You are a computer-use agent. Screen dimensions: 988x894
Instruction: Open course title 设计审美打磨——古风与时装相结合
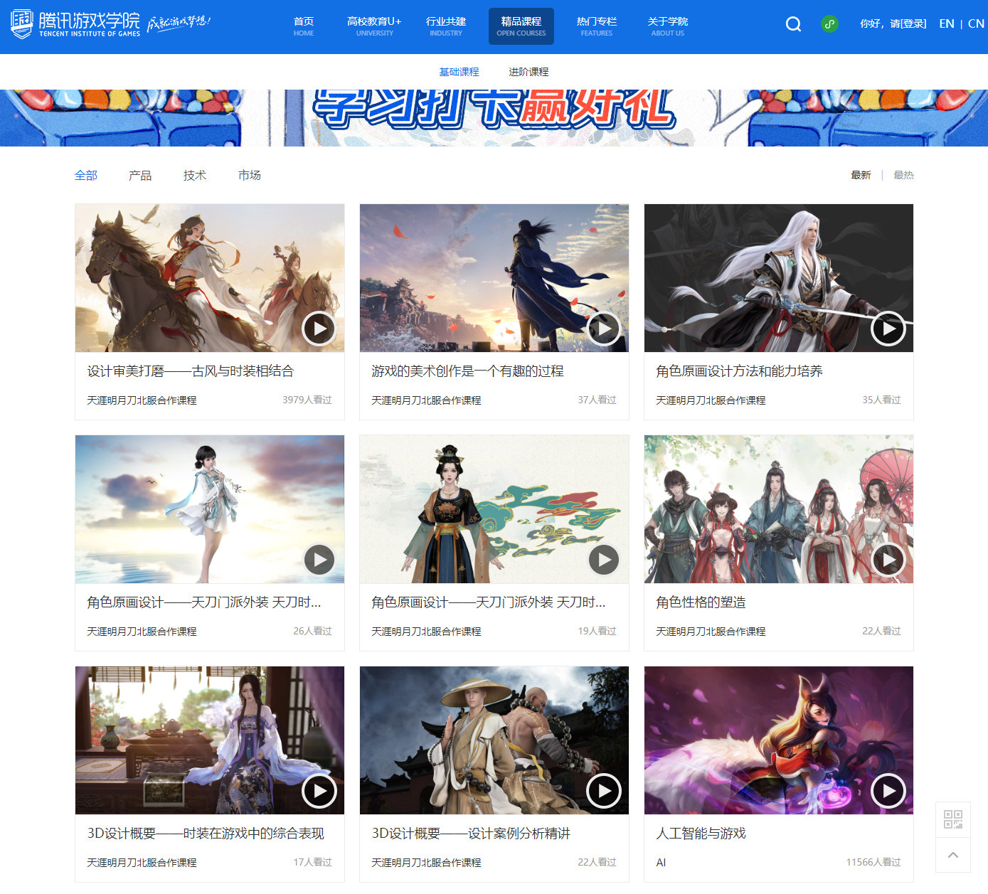pyautogui.click(x=191, y=371)
